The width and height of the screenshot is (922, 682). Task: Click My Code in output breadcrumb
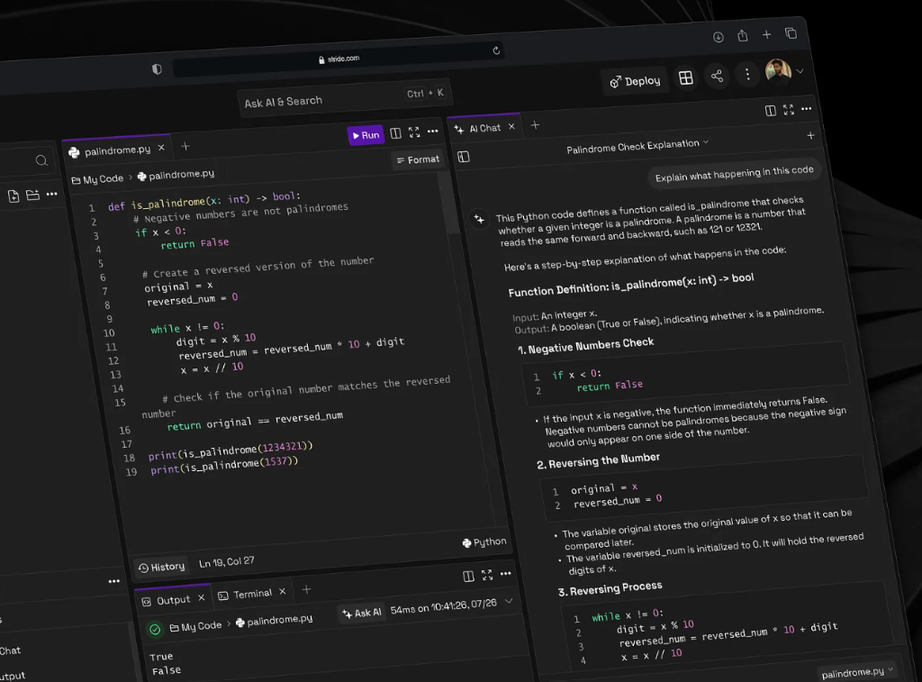coord(195,627)
